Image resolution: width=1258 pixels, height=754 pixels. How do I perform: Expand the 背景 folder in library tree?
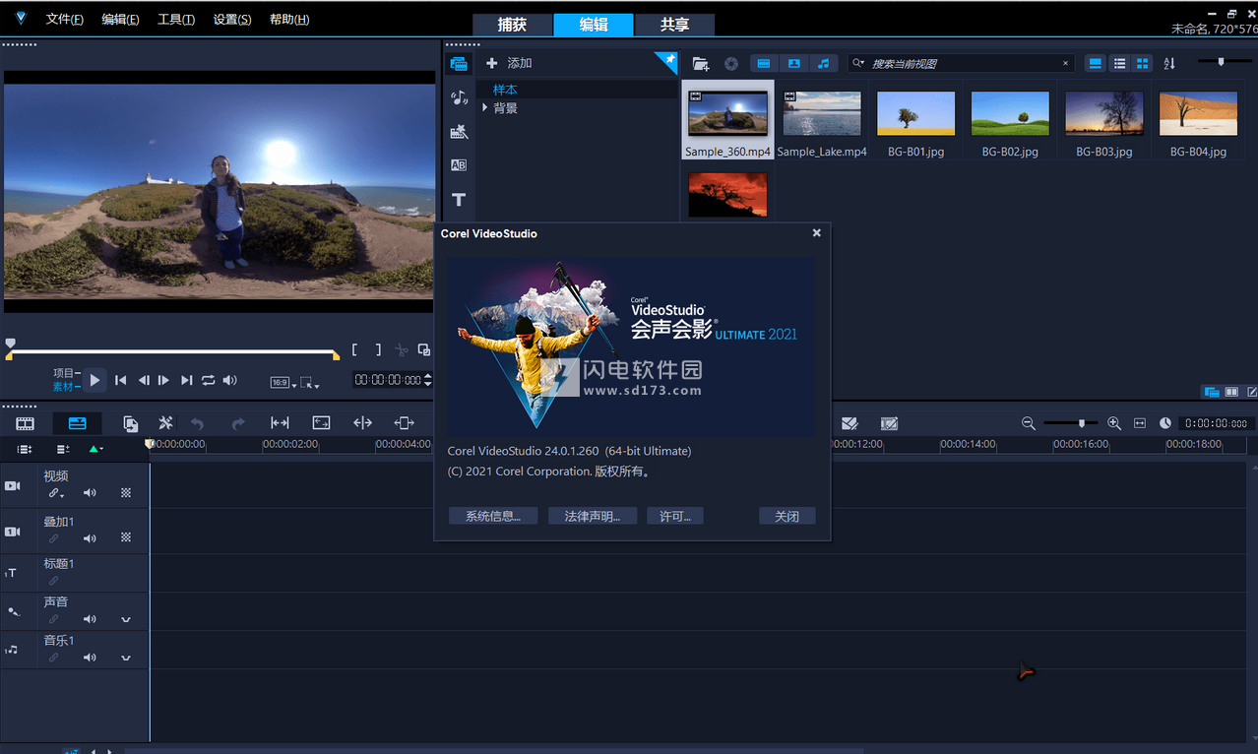pos(485,108)
